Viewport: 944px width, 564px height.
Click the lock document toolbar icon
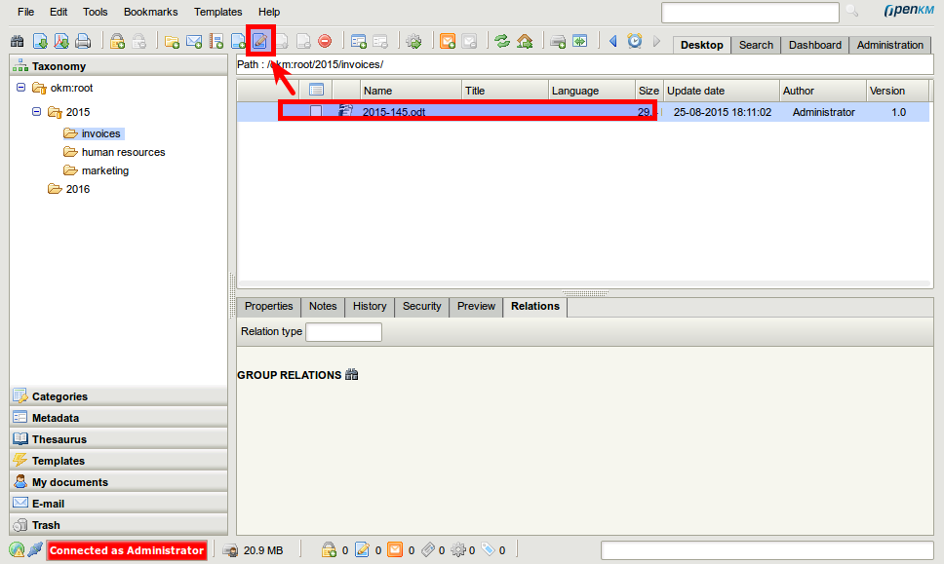pyautogui.click(x=117, y=41)
